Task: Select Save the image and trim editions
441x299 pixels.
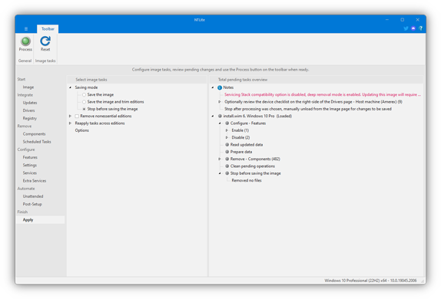Action: point(84,102)
